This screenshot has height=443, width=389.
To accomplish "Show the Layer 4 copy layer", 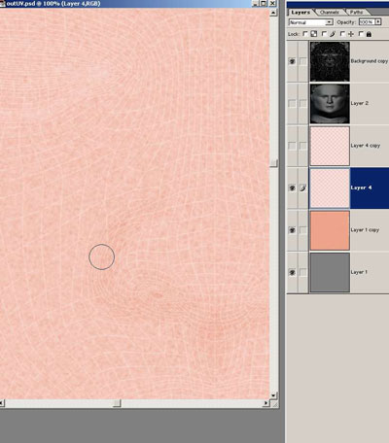I will [x=292, y=146].
